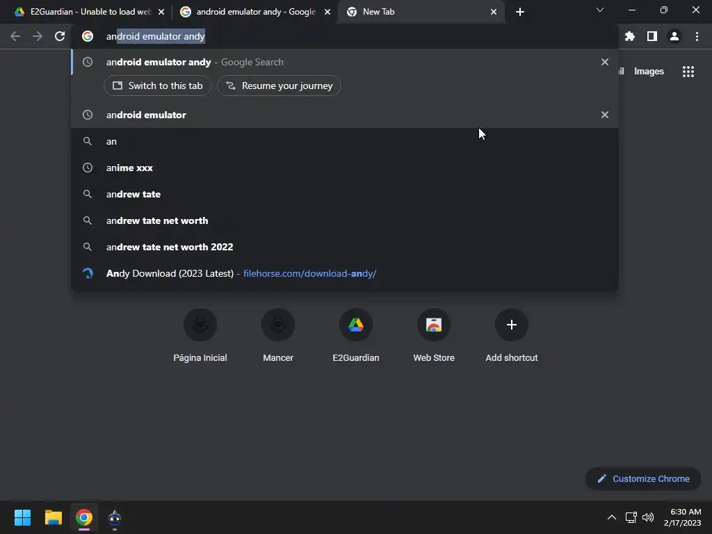The height and width of the screenshot is (534, 712).
Task: Select the 'an' search suggestion
Action: tap(345, 141)
